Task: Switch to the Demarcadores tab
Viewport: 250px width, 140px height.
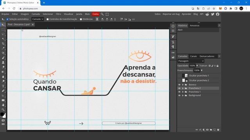Action: tap(207, 56)
